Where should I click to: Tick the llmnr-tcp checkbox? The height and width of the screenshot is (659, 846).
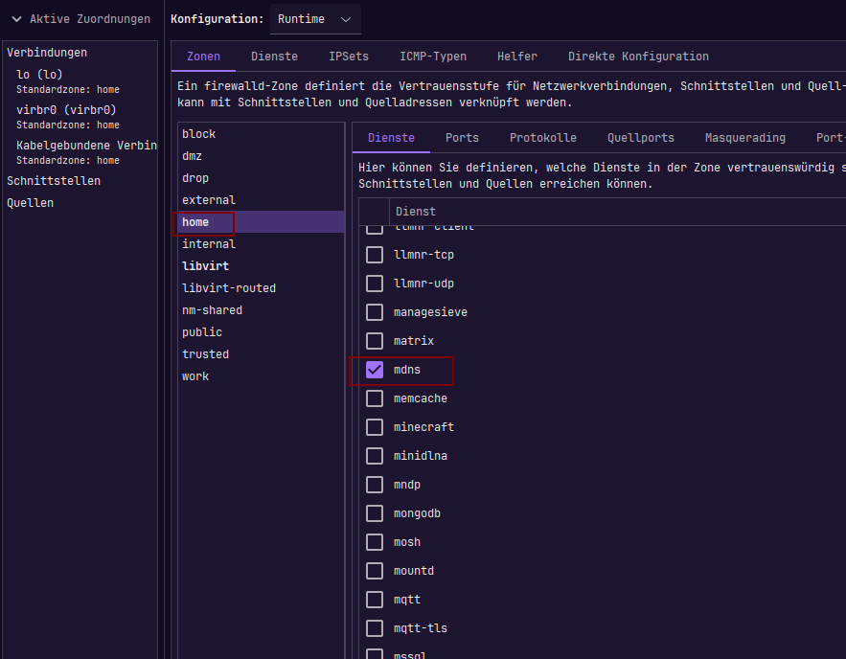coord(375,255)
